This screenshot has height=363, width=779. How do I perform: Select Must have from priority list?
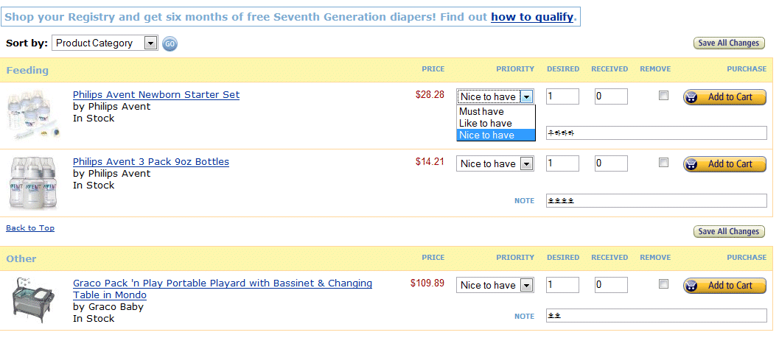coord(495,111)
